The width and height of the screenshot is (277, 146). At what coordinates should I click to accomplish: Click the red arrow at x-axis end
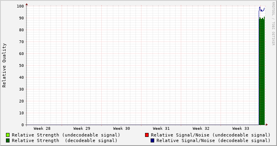(267, 125)
